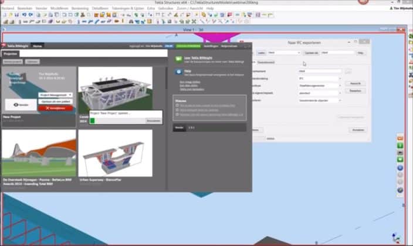The width and height of the screenshot is (413, 246).
Task: Click the name field beside Opslaan als
Action: click(x=337, y=53)
